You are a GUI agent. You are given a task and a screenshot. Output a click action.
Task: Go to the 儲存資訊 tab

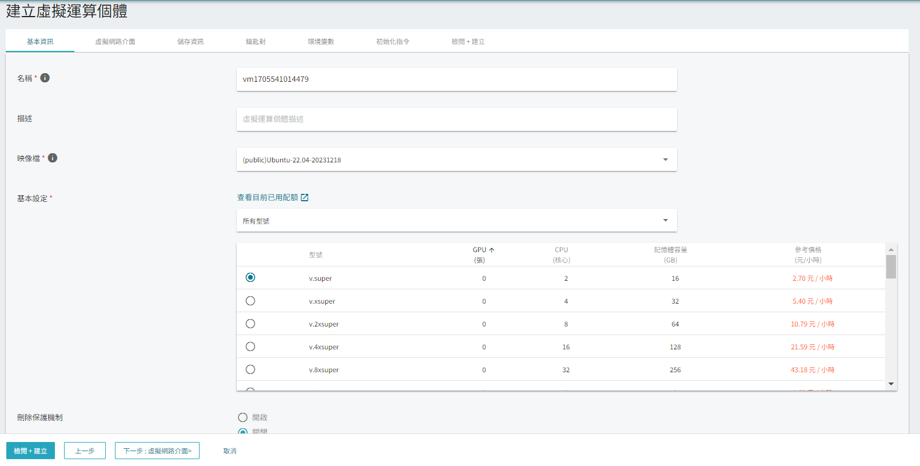pos(190,41)
